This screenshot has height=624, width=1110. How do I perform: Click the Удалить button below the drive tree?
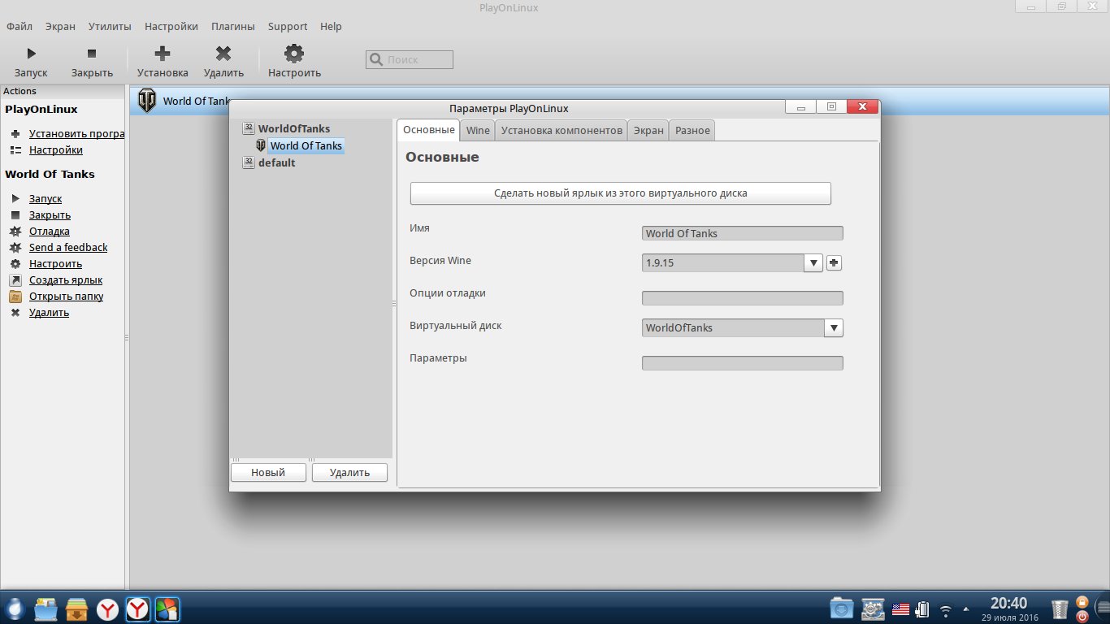[x=350, y=472]
